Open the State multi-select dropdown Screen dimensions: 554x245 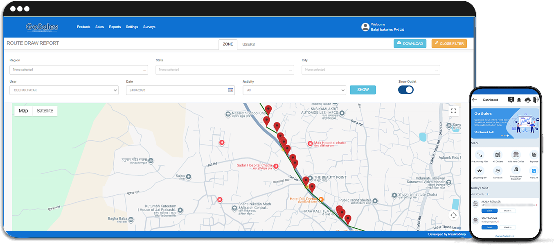225,70
